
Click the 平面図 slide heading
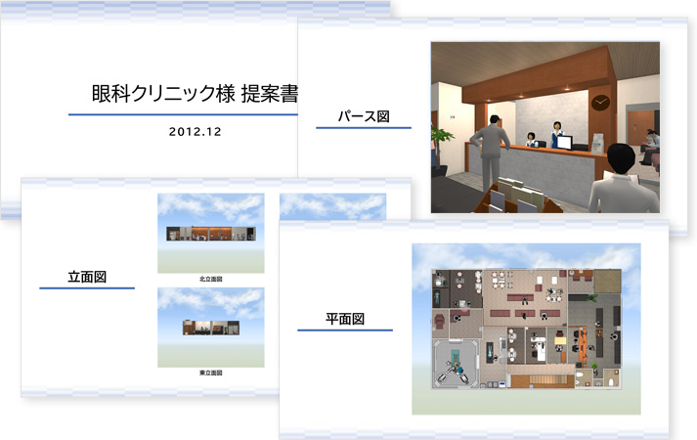(345, 319)
